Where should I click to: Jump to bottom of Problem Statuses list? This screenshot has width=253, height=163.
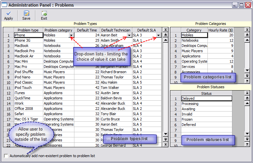click(x=247, y=144)
